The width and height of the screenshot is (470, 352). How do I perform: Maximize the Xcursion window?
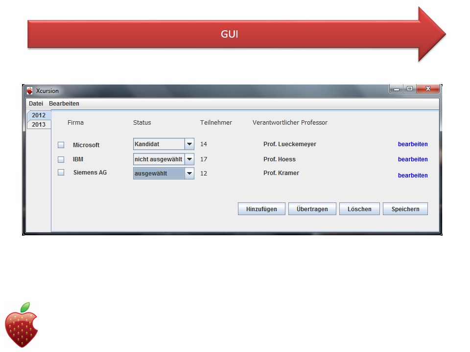pyautogui.click(x=409, y=88)
